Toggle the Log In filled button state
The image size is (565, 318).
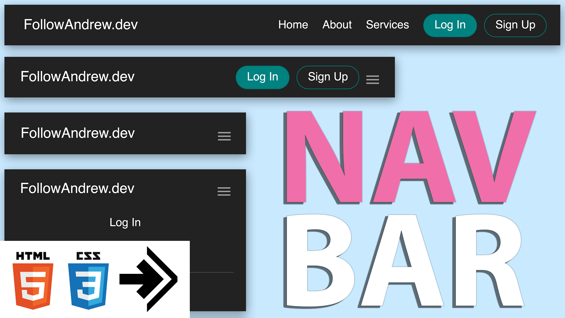click(451, 24)
